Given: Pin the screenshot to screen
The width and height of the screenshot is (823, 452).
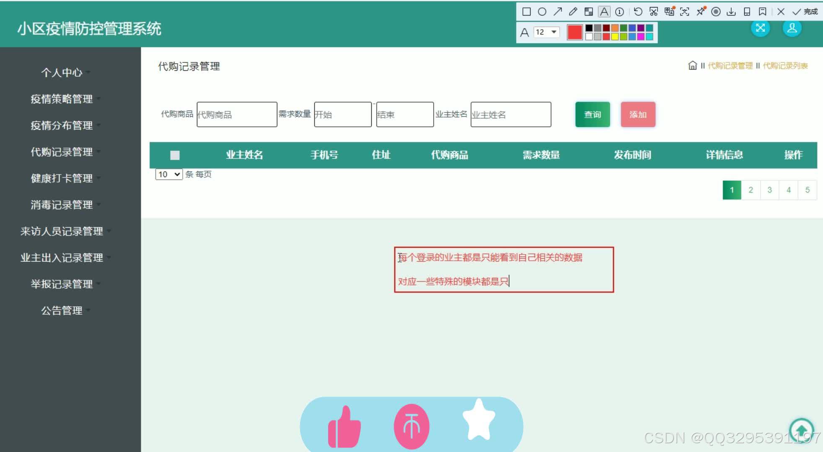Looking at the screenshot, I should (701, 11).
